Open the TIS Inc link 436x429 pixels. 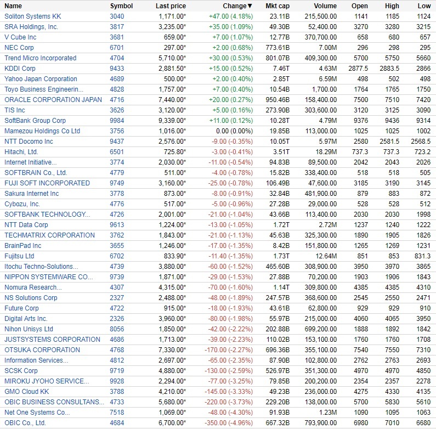[14, 110]
